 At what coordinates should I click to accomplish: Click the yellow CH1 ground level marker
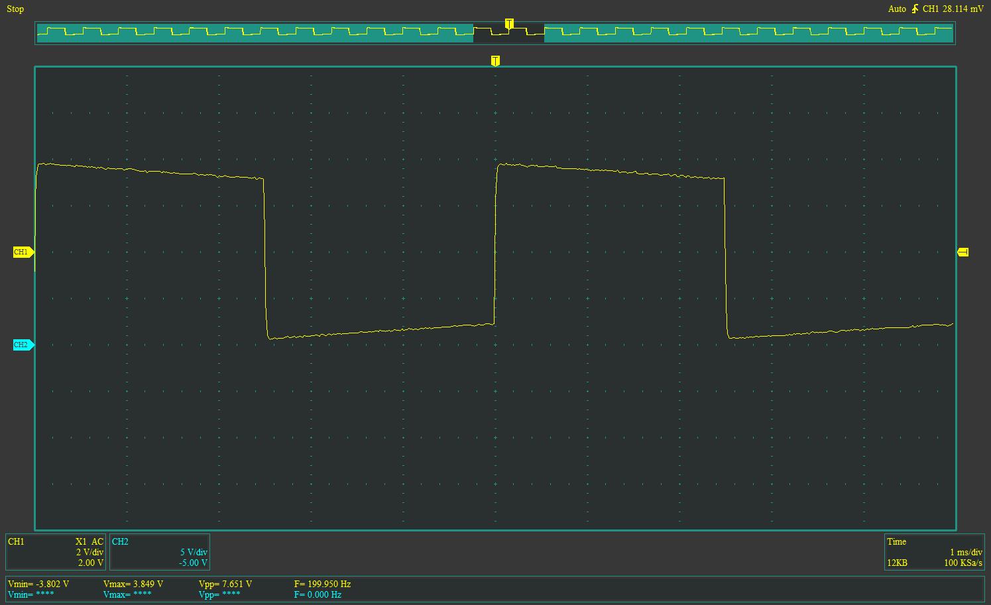click(23, 252)
